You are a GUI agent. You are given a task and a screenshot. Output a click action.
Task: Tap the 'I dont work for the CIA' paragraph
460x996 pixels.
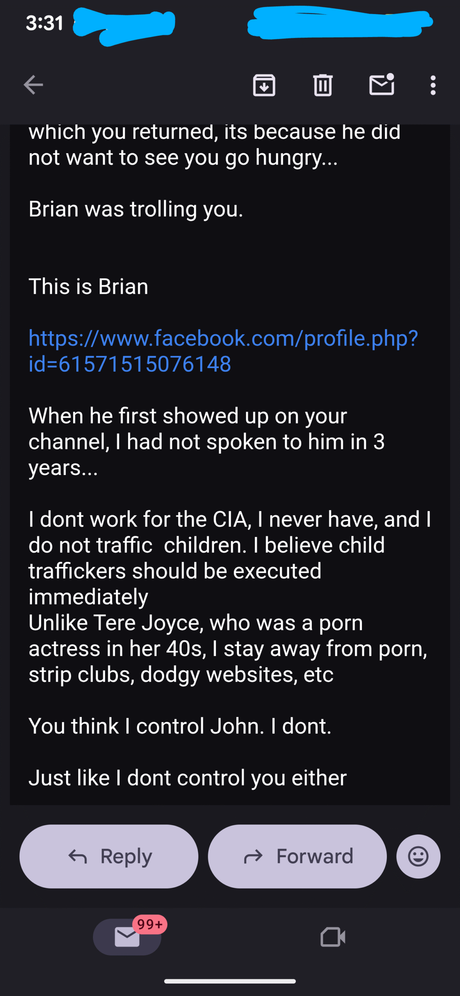point(230,596)
